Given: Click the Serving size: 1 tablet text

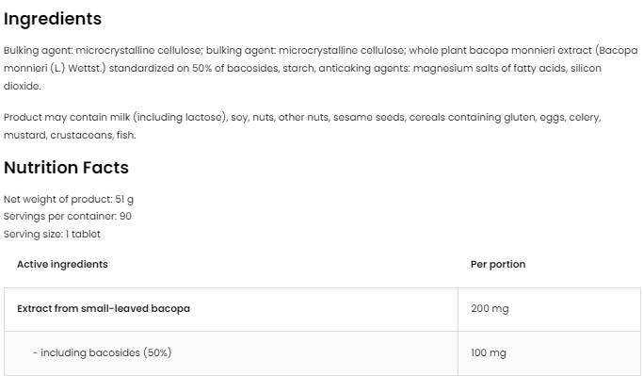Looking at the screenshot, I should tap(52, 234).
